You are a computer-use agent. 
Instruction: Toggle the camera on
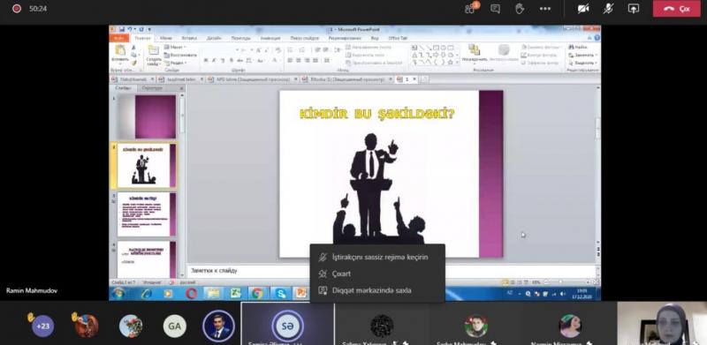[x=583, y=9]
